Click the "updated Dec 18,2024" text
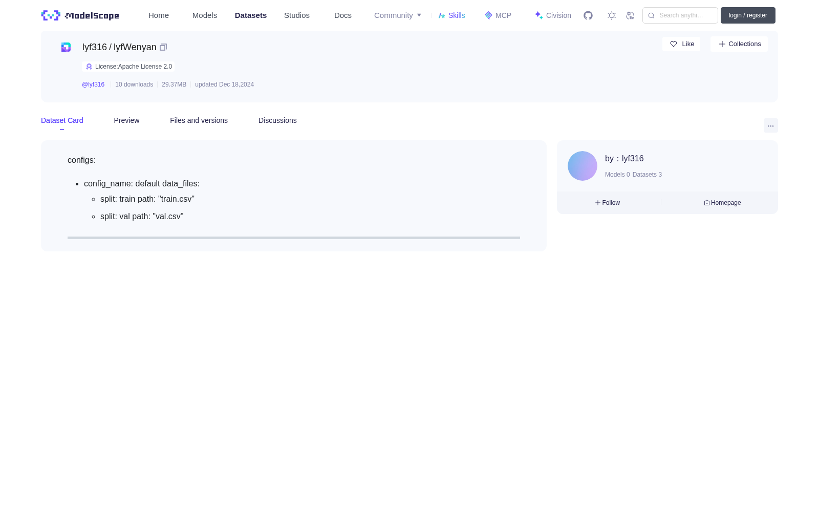This screenshot has width=819, height=512. (x=224, y=84)
